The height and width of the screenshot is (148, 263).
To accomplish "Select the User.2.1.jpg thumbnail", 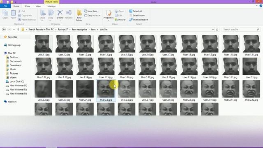I will pos(251,66).
